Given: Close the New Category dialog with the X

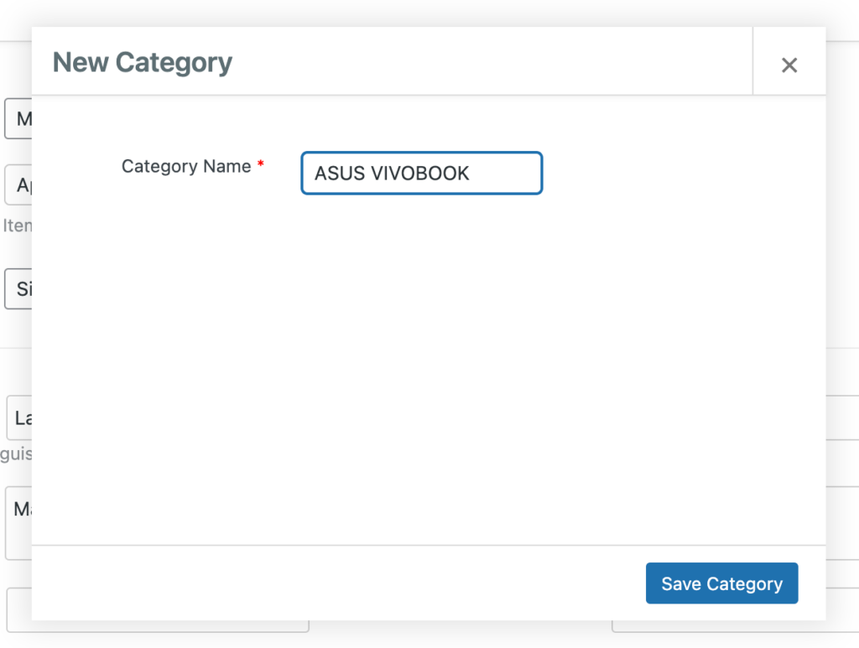Looking at the screenshot, I should coord(789,65).
